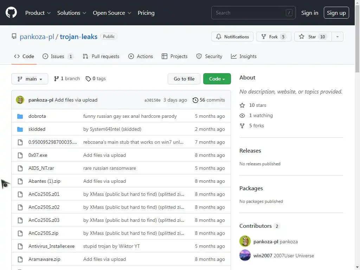Click the eye icon beside 1 watching
360x270 pixels.
coord(242,115)
